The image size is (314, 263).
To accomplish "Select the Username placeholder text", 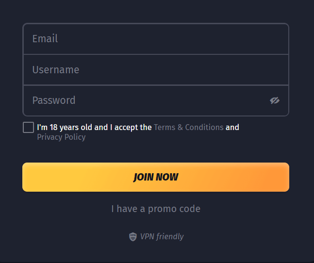I will tap(56, 70).
